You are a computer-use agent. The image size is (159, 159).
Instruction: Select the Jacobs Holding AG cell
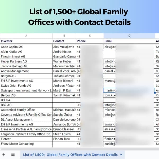pos(26,66)
